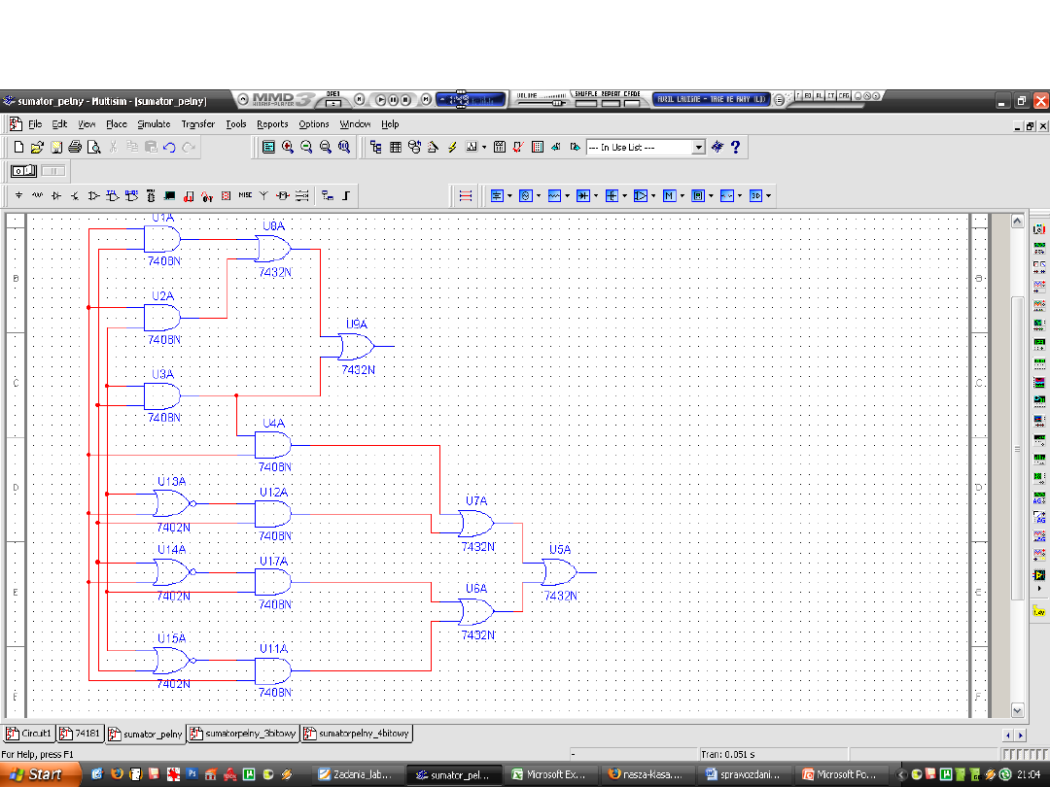Image resolution: width=1050 pixels, height=787 pixels.
Task: Expand the 3D components dropdown arrow
Action: click(x=769, y=195)
